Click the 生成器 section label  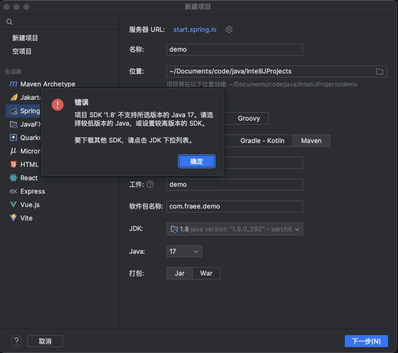13,71
